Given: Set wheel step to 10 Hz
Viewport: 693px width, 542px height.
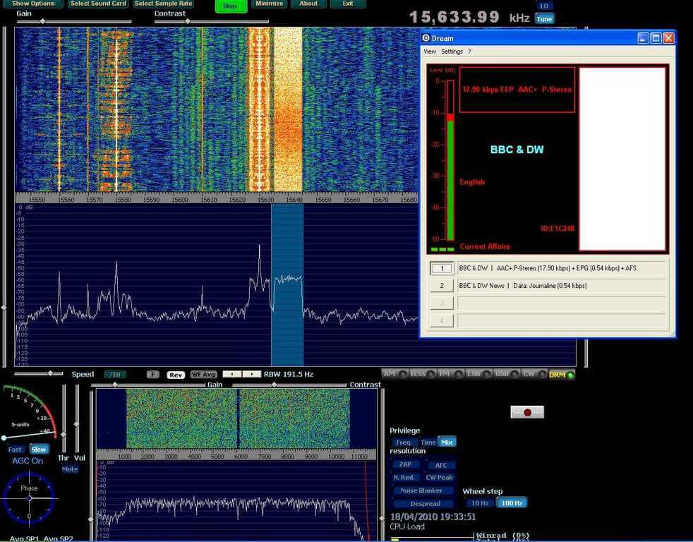Looking at the screenshot, I should [480, 503].
